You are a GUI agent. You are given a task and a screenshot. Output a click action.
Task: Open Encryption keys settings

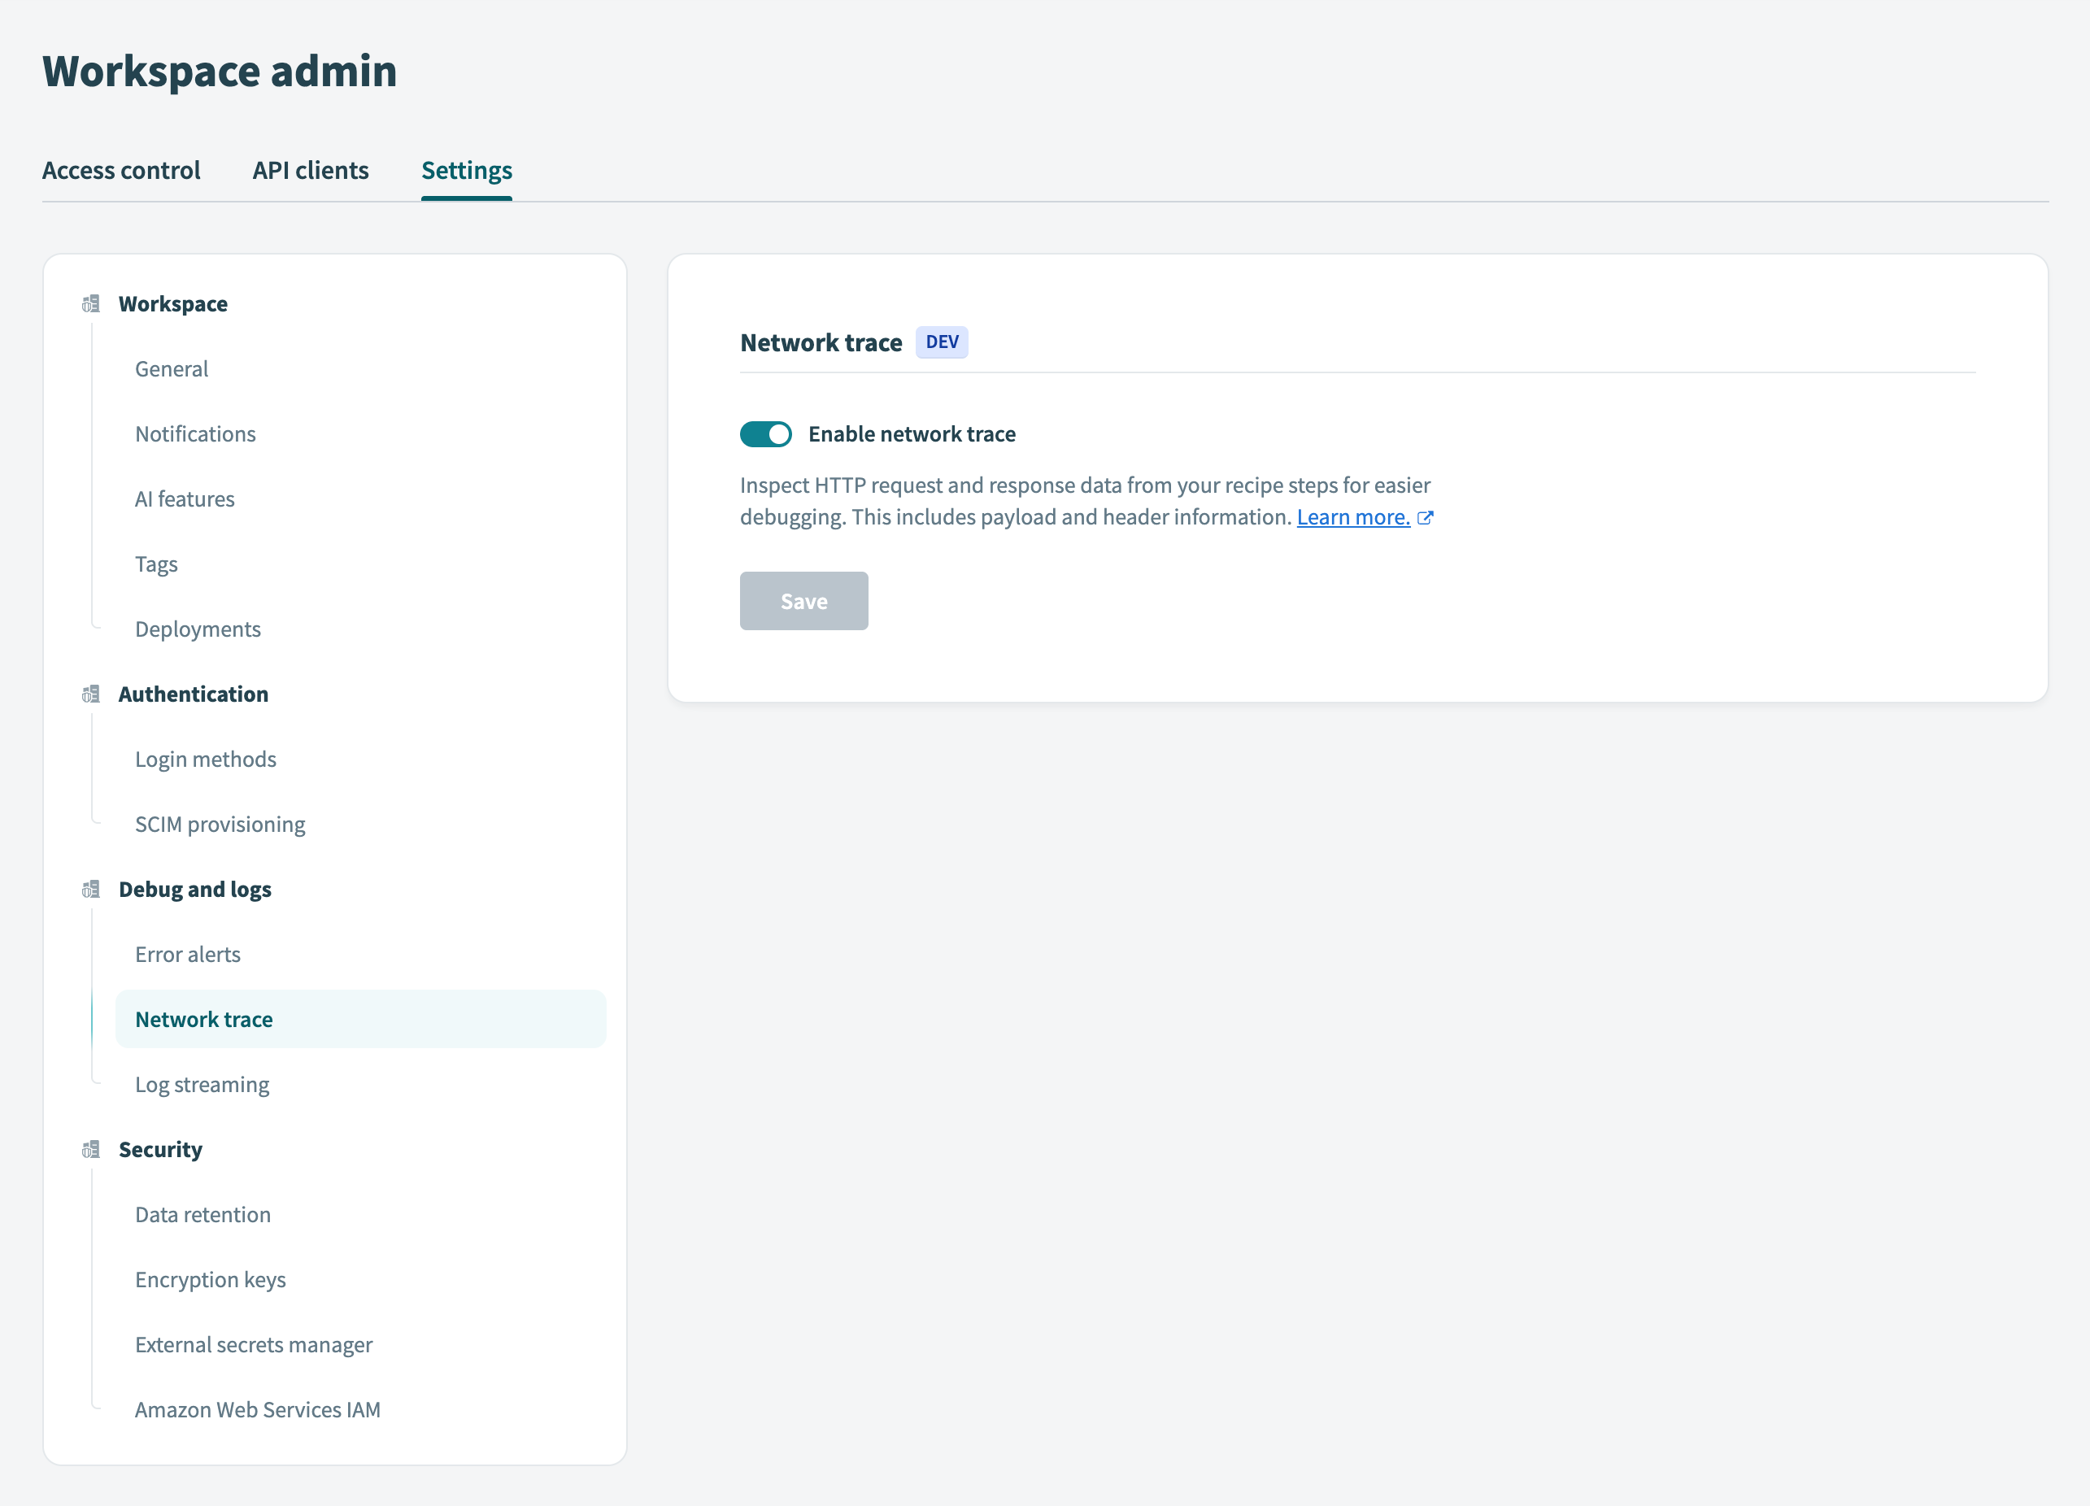(210, 1280)
